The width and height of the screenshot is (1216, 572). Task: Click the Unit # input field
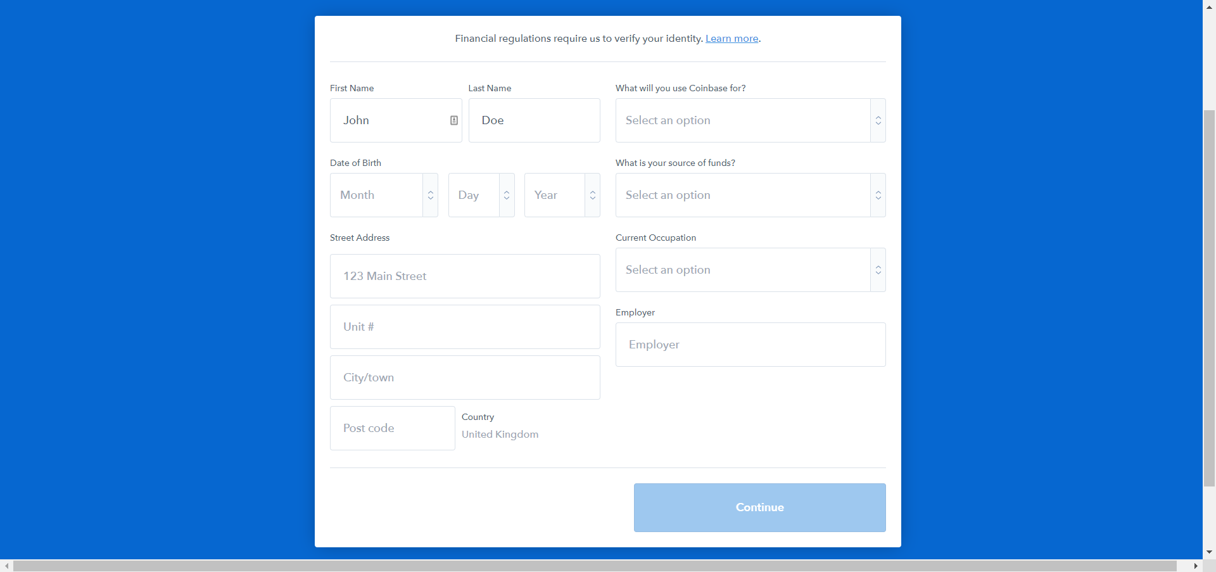tap(465, 327)
